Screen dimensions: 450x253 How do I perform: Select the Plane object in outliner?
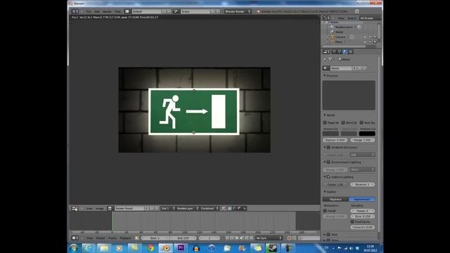(339, 41)
